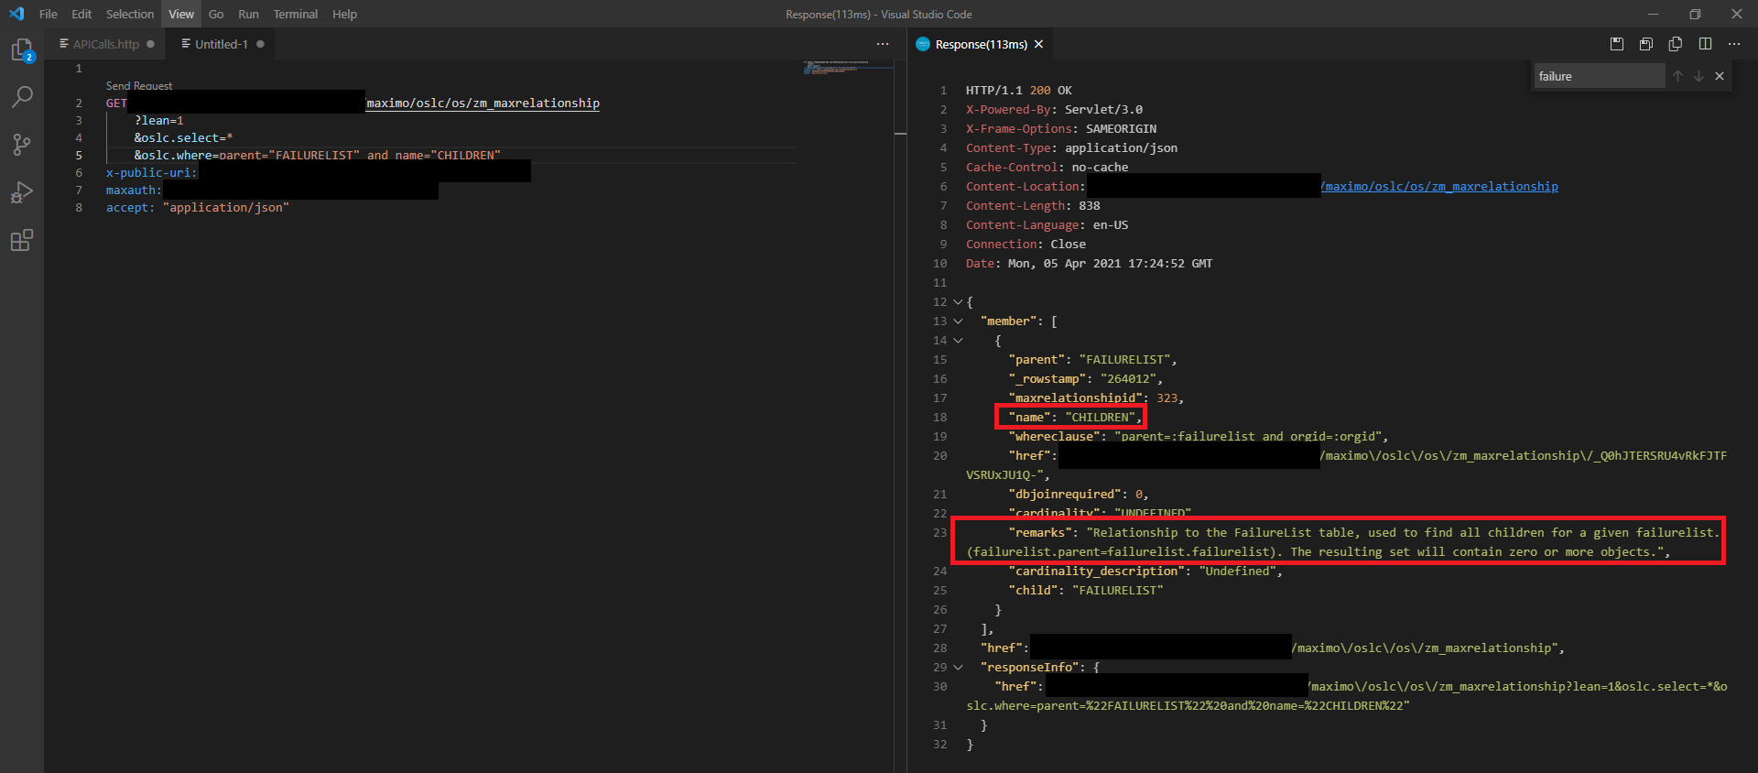Open the Extensions view
1758x773 pixels.
22,241
